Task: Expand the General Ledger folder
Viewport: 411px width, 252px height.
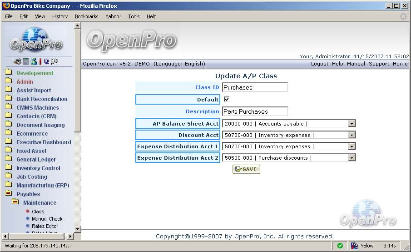Action: pyautogui.click(x=36, y=160)
